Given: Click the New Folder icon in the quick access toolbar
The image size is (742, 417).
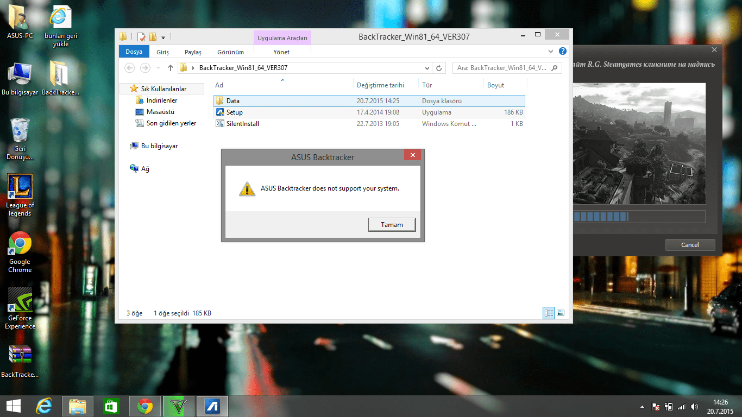Looking at the screenshot, I should point(153,37).
